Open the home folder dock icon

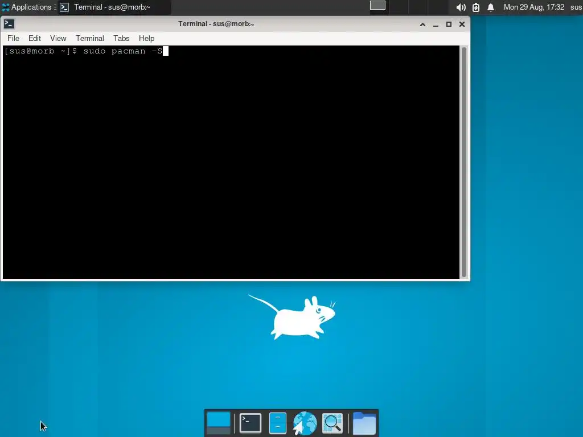tap(364, 423)
